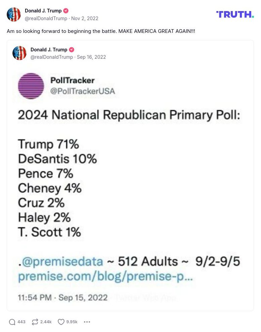Viewport: 261px width, 332px height.
Task: Open the quoted Sep 16, 2022 post
Action: pos(91,57)
